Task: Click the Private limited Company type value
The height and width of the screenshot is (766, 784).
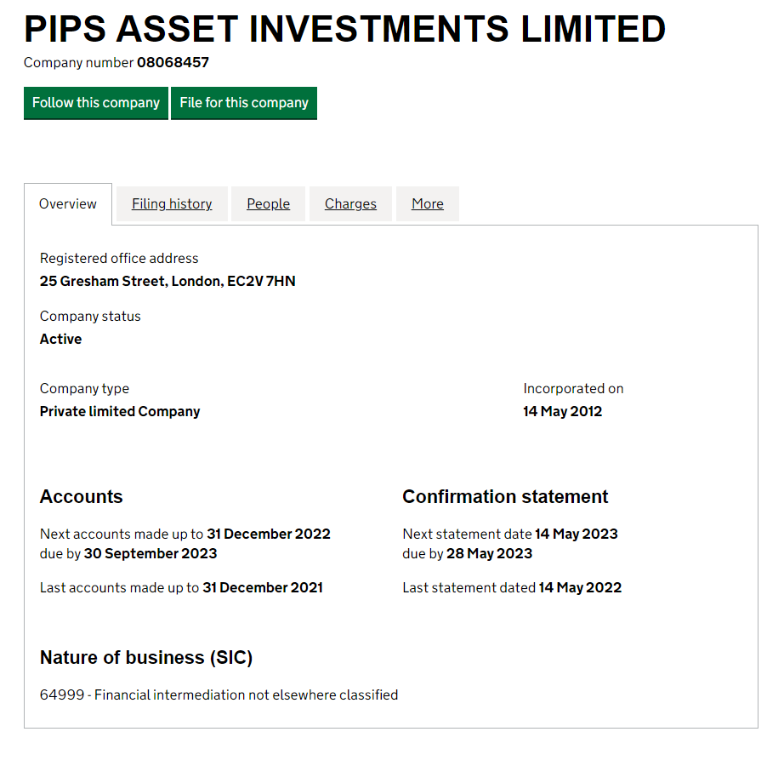Action: pyautogui.click(x=120, y=411)
